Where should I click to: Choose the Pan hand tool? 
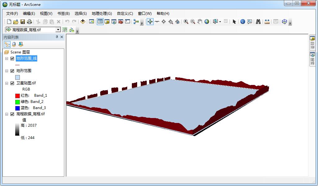click(x=199, y=22)
